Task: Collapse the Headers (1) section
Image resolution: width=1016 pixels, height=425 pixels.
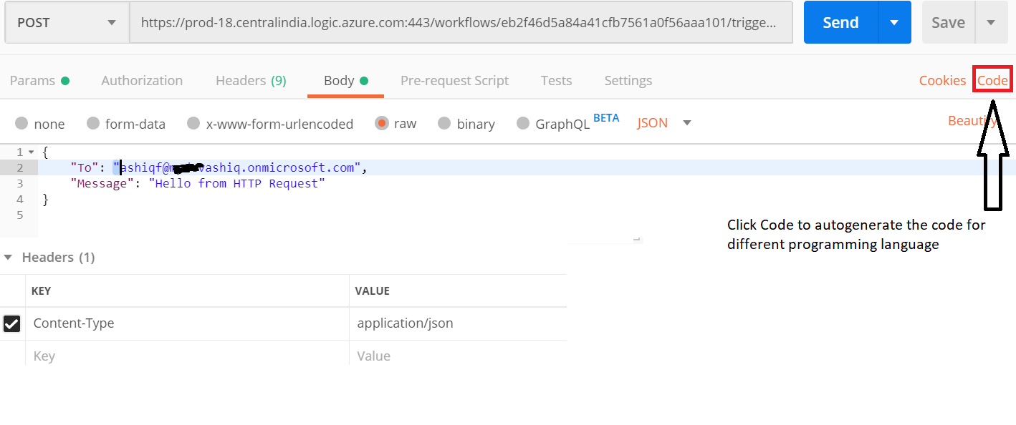Action: [x=7, y=257]
